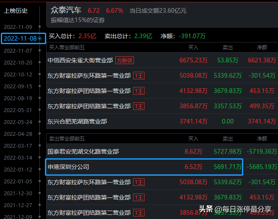Click 当日成交额23.60亿元 text
The image size is (278, 219).
pyautogui.click(x=158, y=11)
